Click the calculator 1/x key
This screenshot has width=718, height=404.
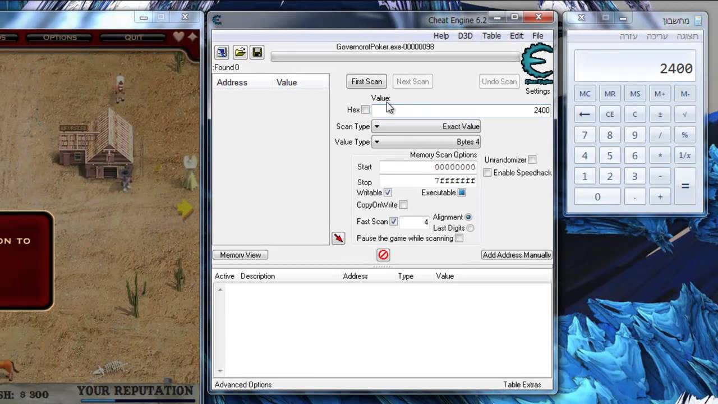tap(685, 155)
